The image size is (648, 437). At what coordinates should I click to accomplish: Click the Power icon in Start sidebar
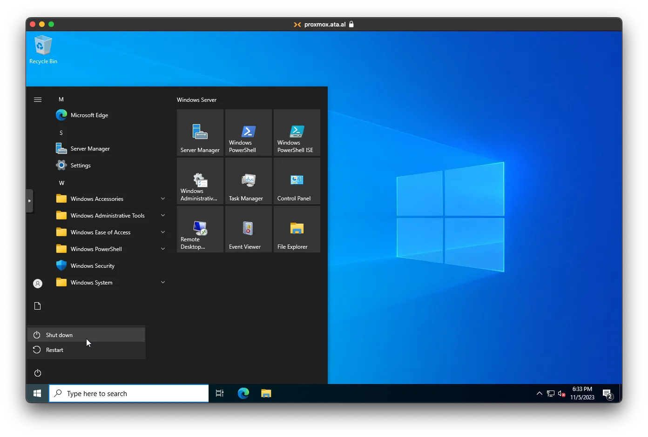[x=38, y=373]
